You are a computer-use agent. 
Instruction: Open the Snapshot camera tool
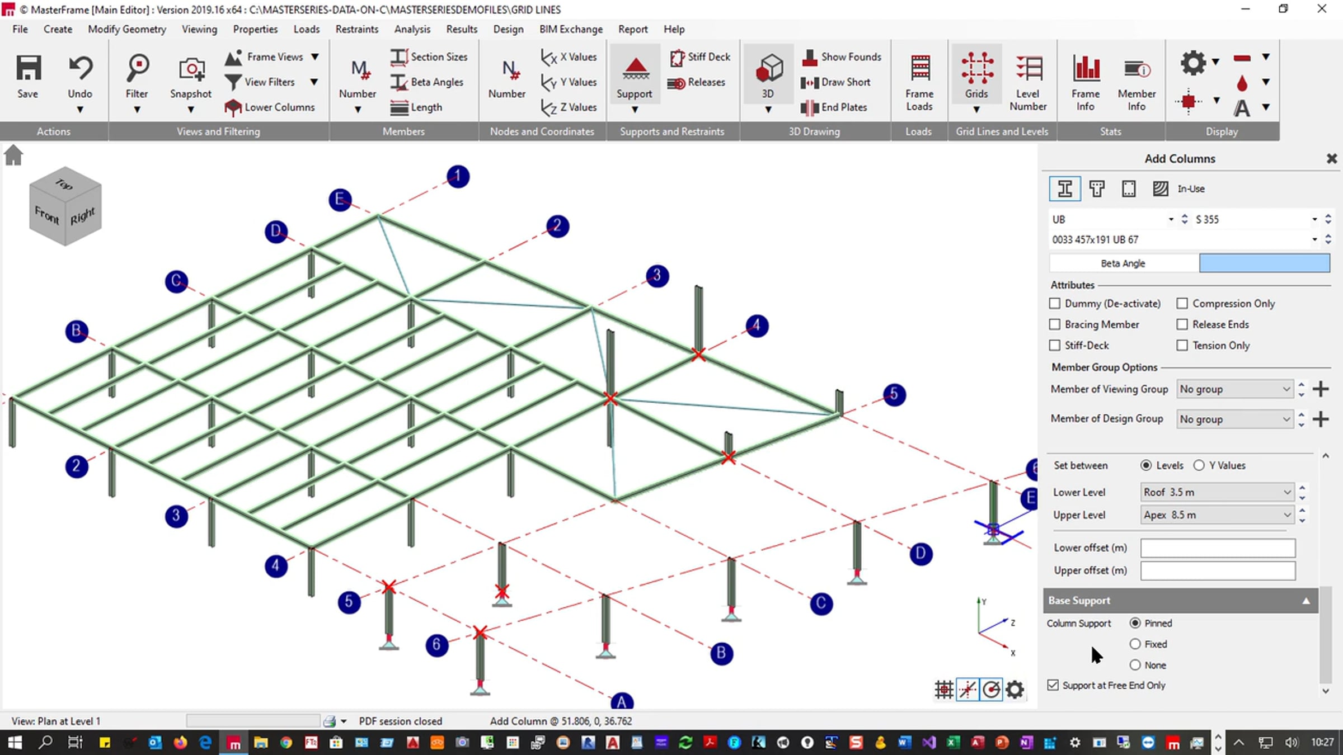tap(191, 69)
